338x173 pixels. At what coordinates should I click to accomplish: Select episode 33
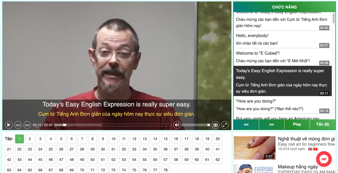pyautogui.click(x=134, y=149)
